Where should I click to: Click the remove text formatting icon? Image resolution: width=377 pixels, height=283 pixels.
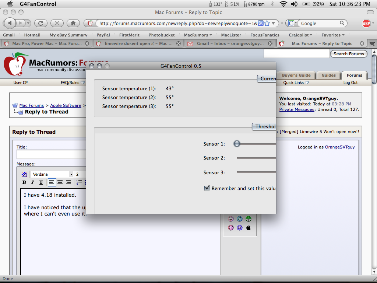click(24, 174)
